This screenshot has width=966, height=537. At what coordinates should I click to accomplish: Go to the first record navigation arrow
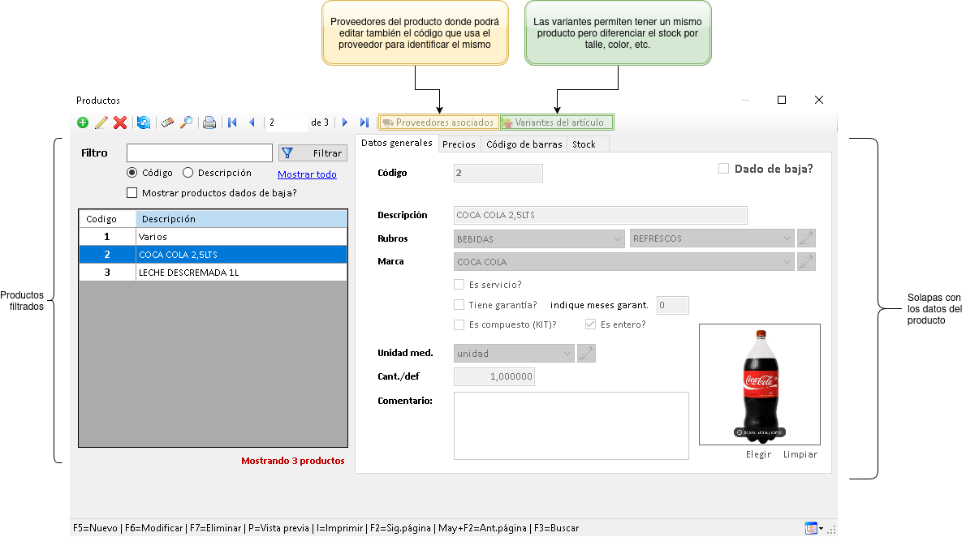tap(232, 122)
